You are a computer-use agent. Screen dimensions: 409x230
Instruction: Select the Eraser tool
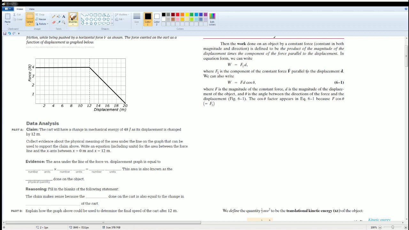point(54,22)
